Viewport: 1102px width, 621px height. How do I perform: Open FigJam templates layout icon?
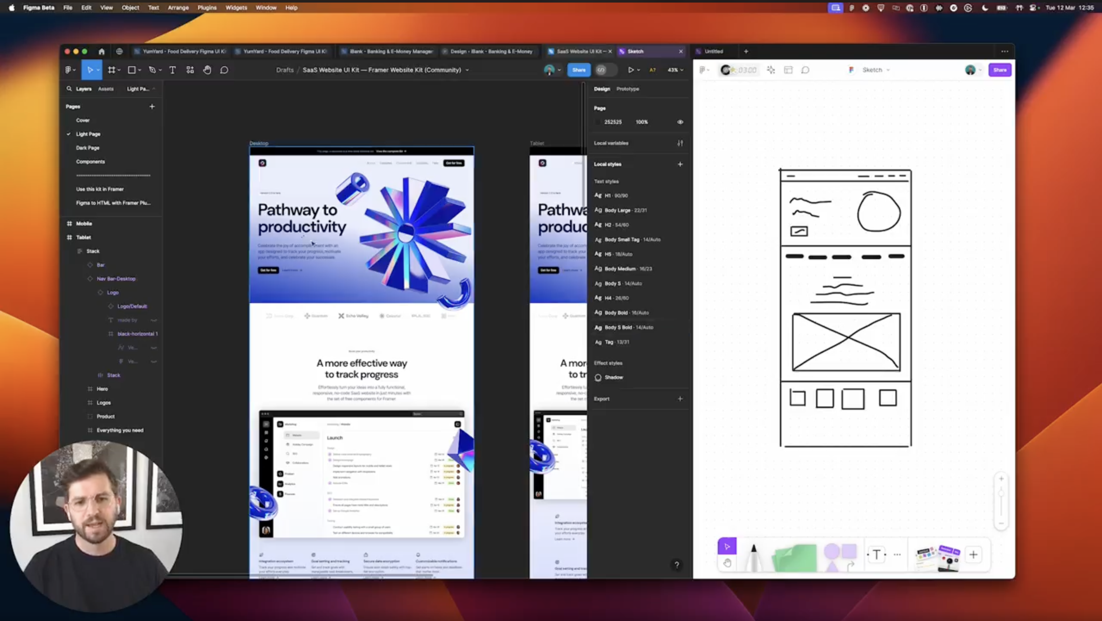(788, 70)
